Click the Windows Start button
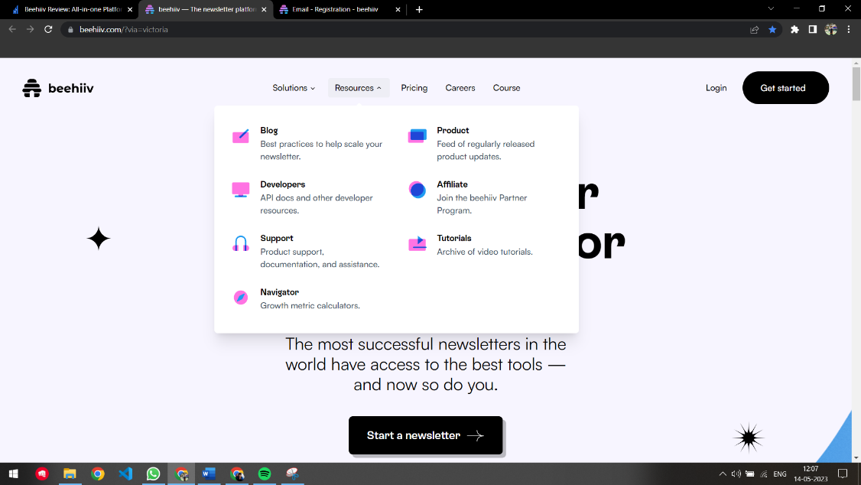 pyautogui.click(x=14, y=474)
